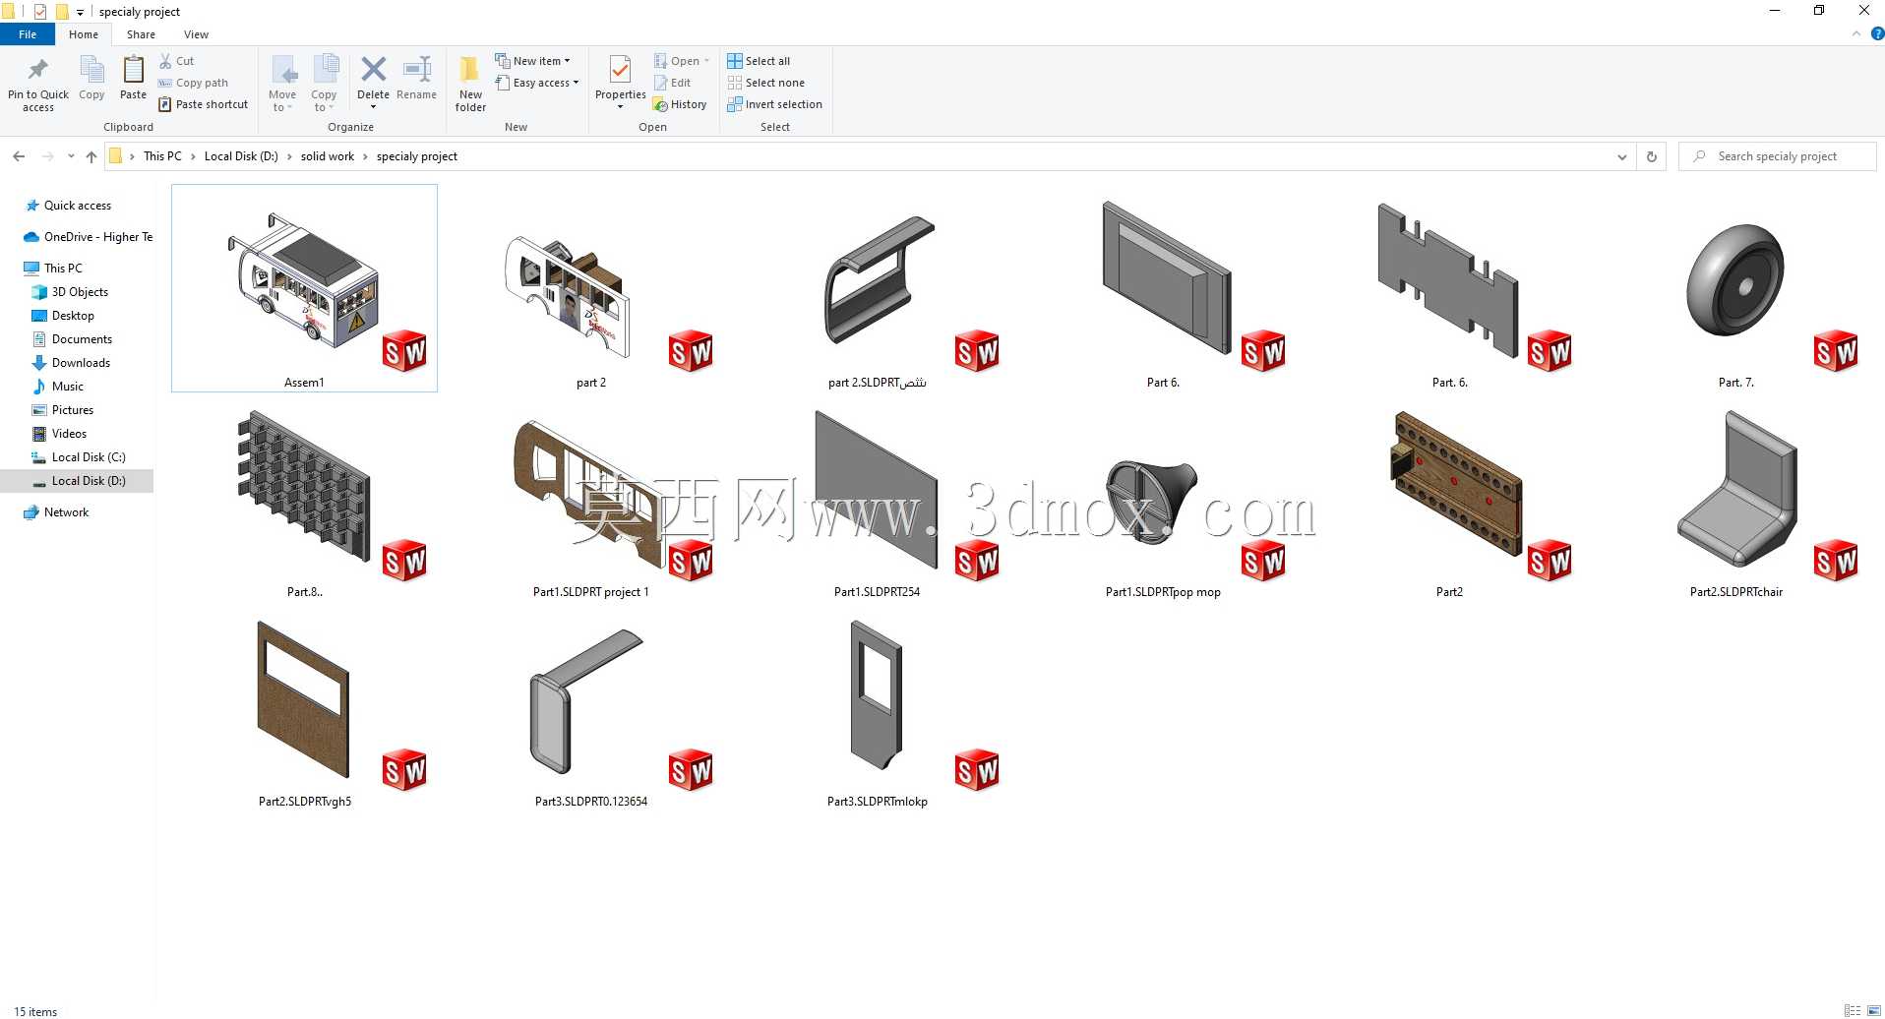Click Local Disk (D:) in address breadcrumb
The width and height of the screenshot is (1885, 1019).
coord(241,156)
